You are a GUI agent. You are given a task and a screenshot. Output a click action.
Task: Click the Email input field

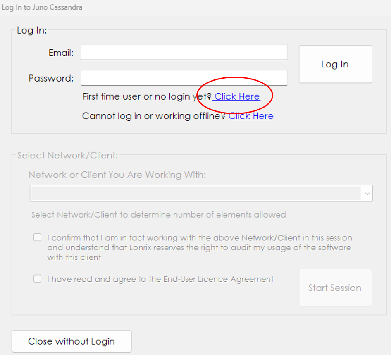tap(184, 53)
